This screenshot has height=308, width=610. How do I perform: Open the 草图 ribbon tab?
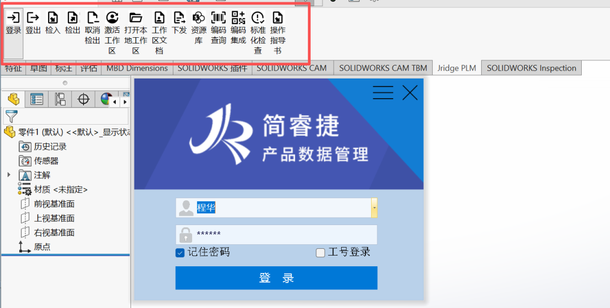pyautogui.click(x=38, y=68)
